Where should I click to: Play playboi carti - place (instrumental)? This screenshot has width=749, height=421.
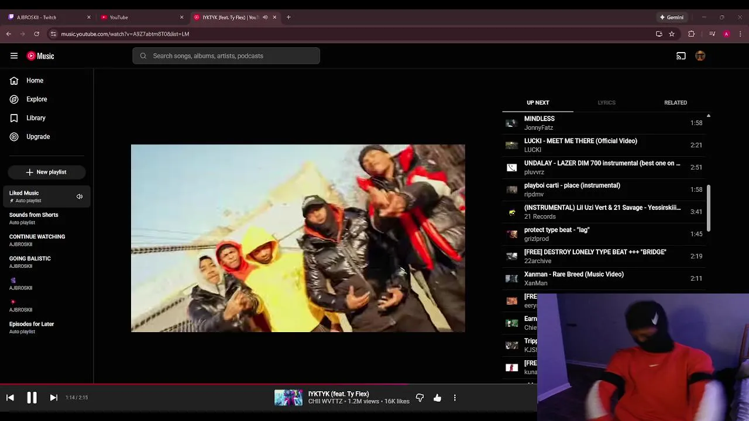604,189
